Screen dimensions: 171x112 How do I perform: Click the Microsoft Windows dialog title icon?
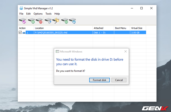point(57,51)
